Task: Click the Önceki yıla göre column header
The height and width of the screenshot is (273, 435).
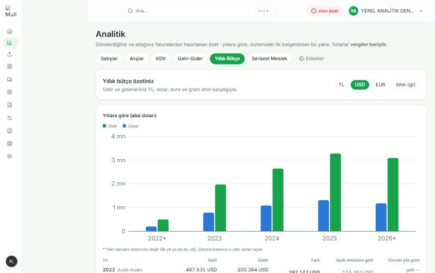Action: (404, 261)
